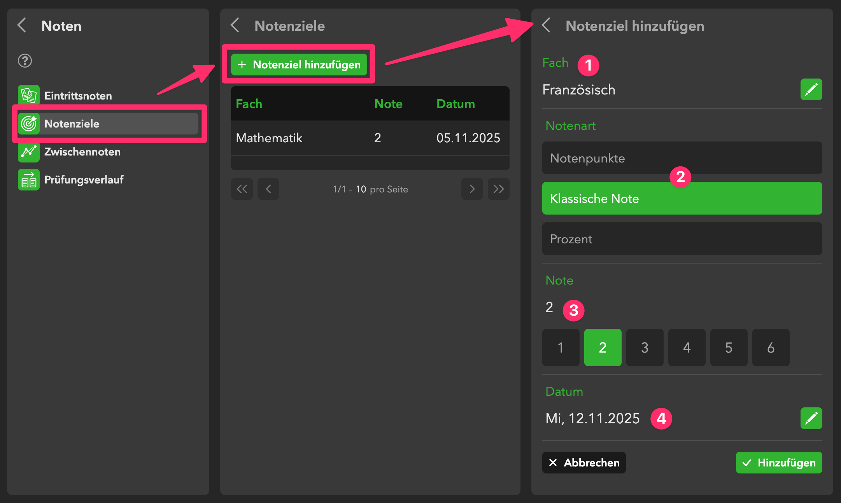This screenshot has width=841, height=503.
Task: Click the green Notenziel hinzufügen button
Action: pyautogui.click(x=299, y=65)
